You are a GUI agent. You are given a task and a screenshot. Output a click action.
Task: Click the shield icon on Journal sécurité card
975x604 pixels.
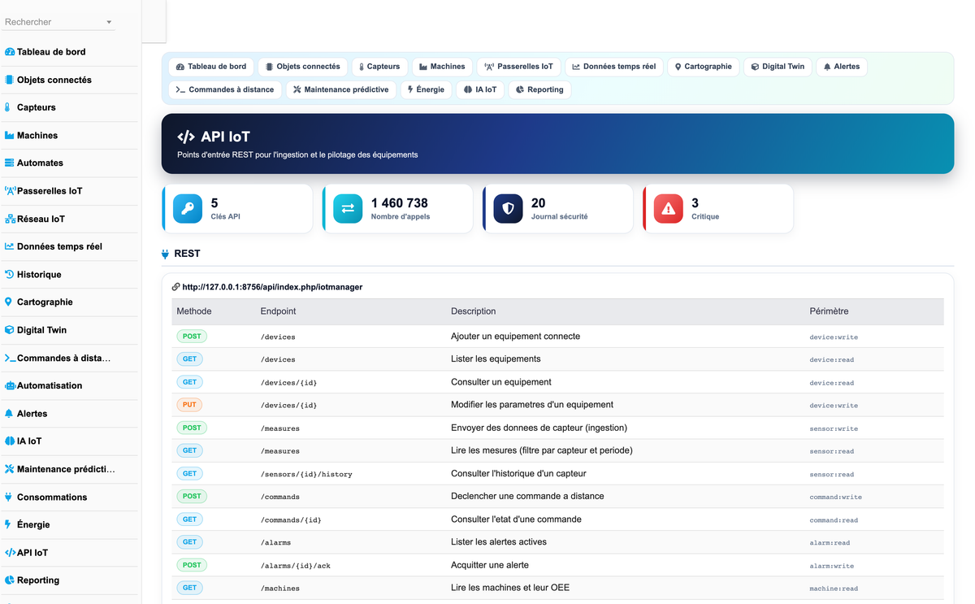tap(508, 209)
